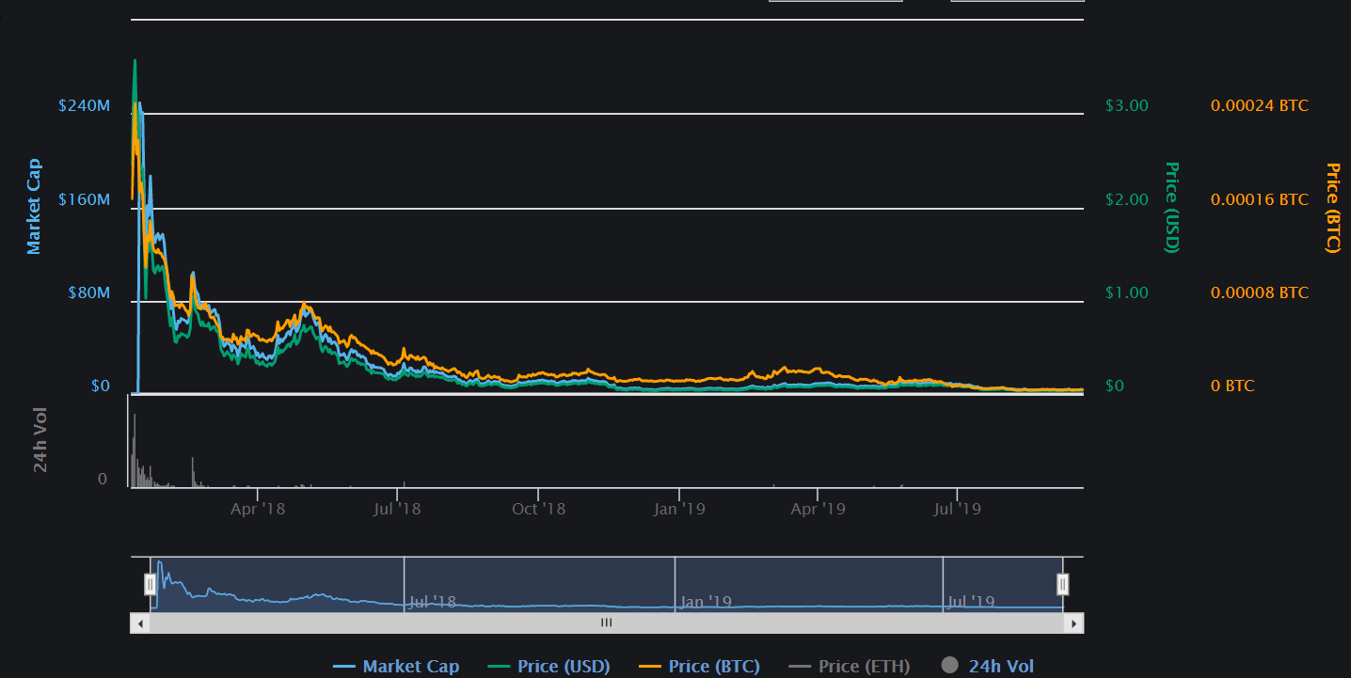Click the left range handle of the navigator

150,584
